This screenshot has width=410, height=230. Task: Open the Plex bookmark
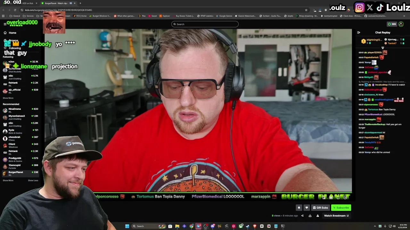click(142, 16)
